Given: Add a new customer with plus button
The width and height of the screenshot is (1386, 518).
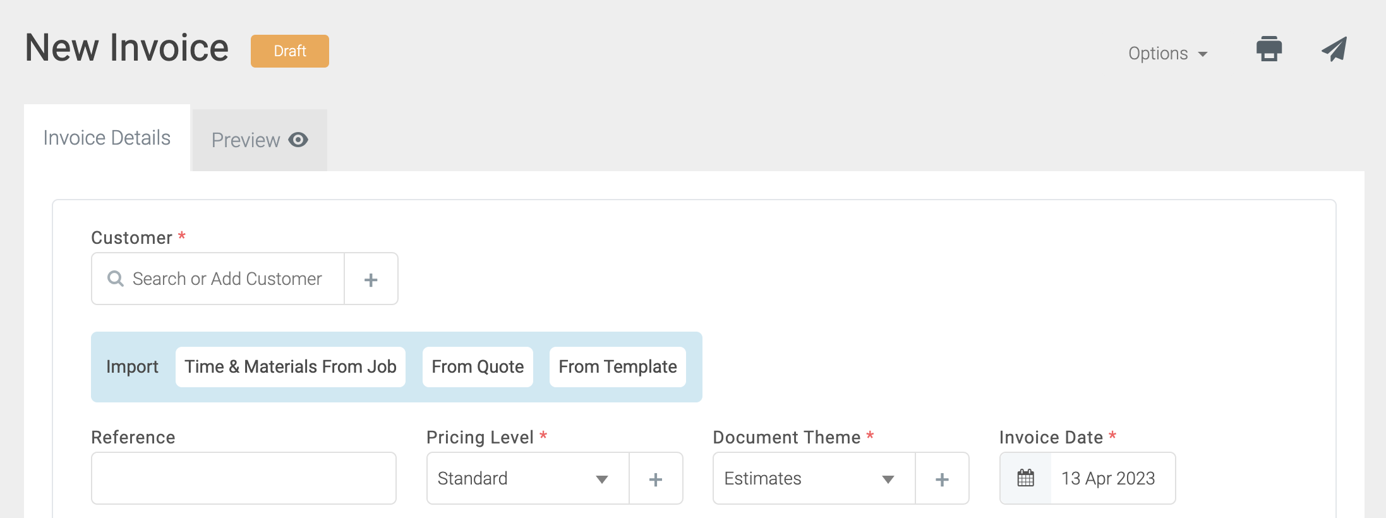Looking at the screenshot, I should click(371, 279).
